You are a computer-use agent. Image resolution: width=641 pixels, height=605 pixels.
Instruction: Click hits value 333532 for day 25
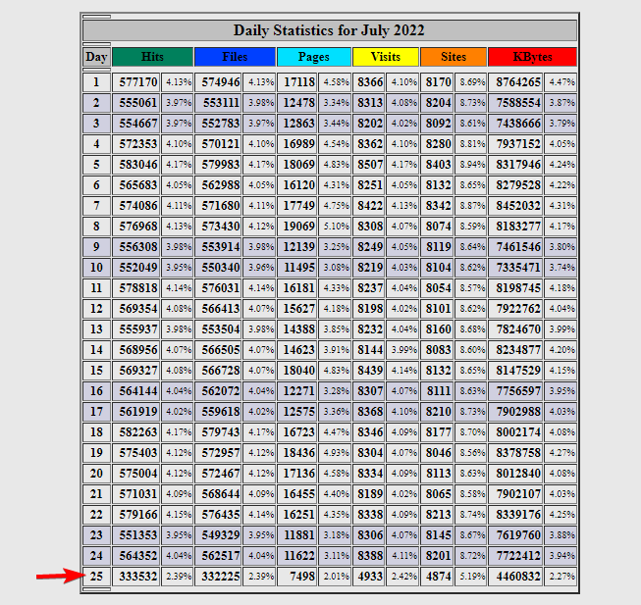(136, 576)
